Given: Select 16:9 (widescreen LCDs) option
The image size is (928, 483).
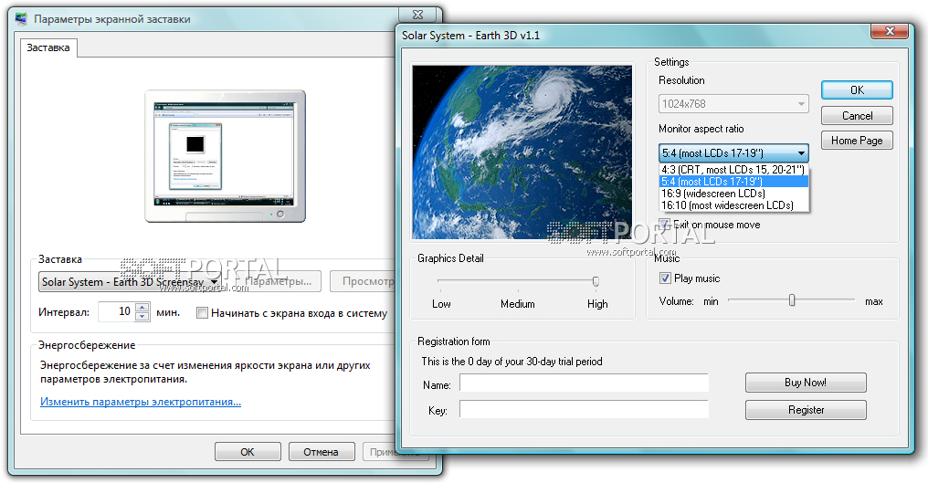Looking at the screenshot, I should click(733, 194).
